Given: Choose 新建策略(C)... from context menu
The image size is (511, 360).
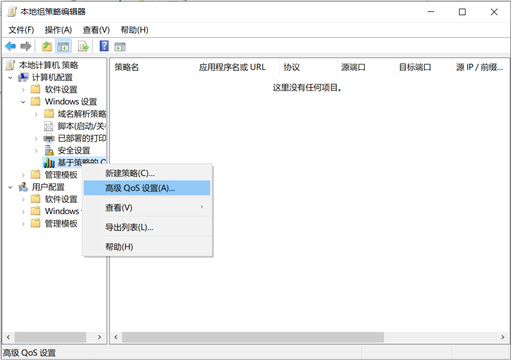Looking at the screenshot, I should [147, 173].
